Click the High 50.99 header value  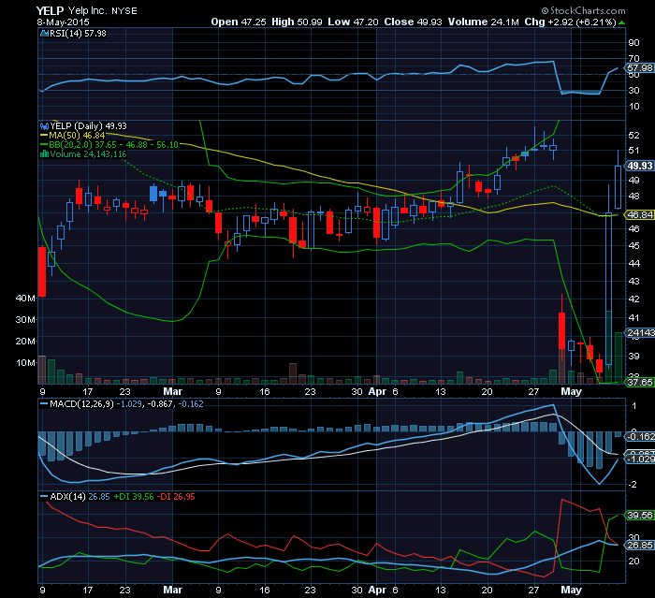(x=297, y=22)
